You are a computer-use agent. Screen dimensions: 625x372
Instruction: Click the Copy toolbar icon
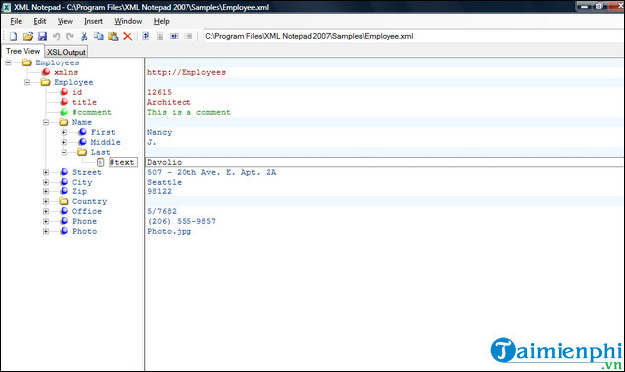pos(99,36)
